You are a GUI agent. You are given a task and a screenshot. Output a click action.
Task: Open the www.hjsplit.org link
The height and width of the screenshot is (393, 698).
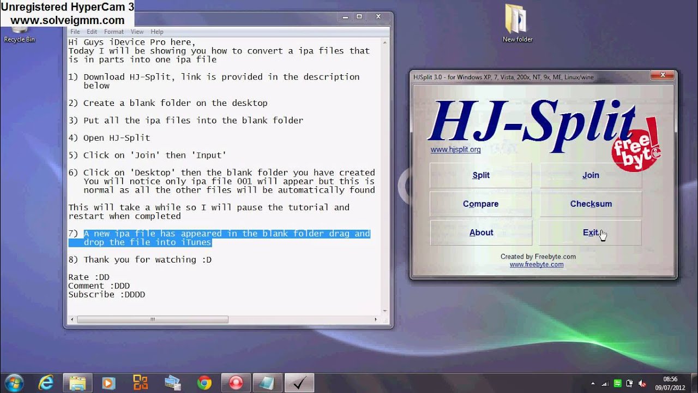[455, 150]
